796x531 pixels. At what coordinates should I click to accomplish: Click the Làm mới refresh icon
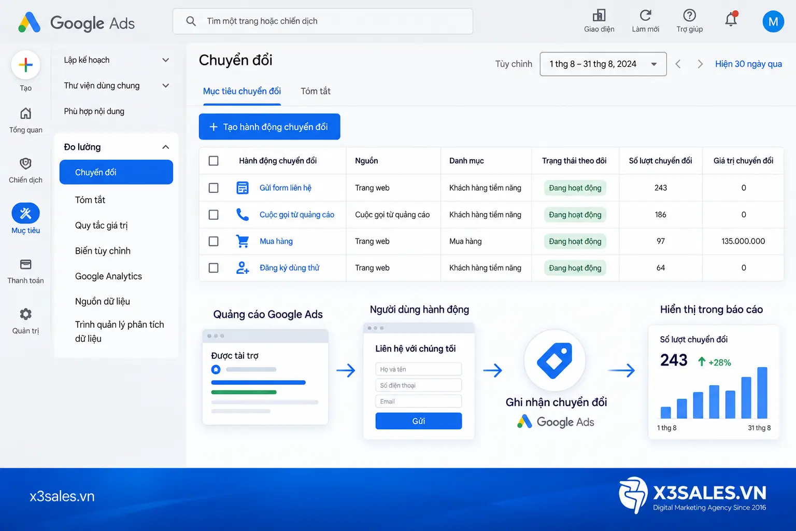[x=645, y=15]
